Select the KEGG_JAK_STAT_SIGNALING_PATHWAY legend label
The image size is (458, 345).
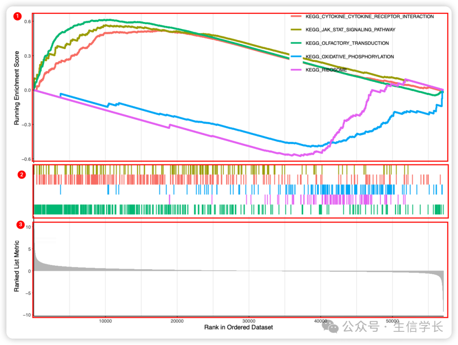tap(350, 30)
